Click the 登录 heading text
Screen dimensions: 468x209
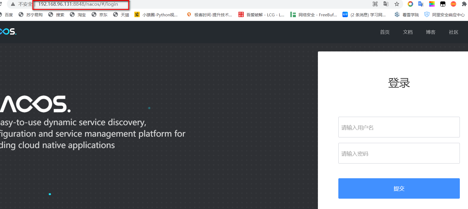point(399,83)
